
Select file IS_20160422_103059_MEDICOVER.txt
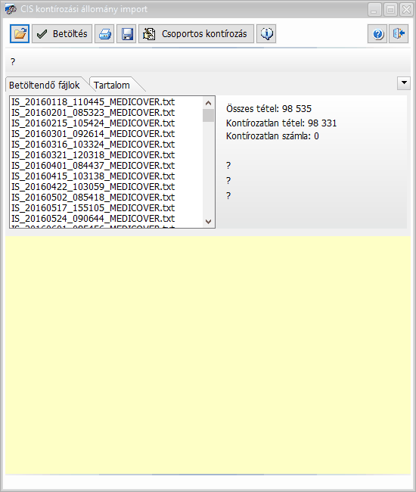point(93,187)
